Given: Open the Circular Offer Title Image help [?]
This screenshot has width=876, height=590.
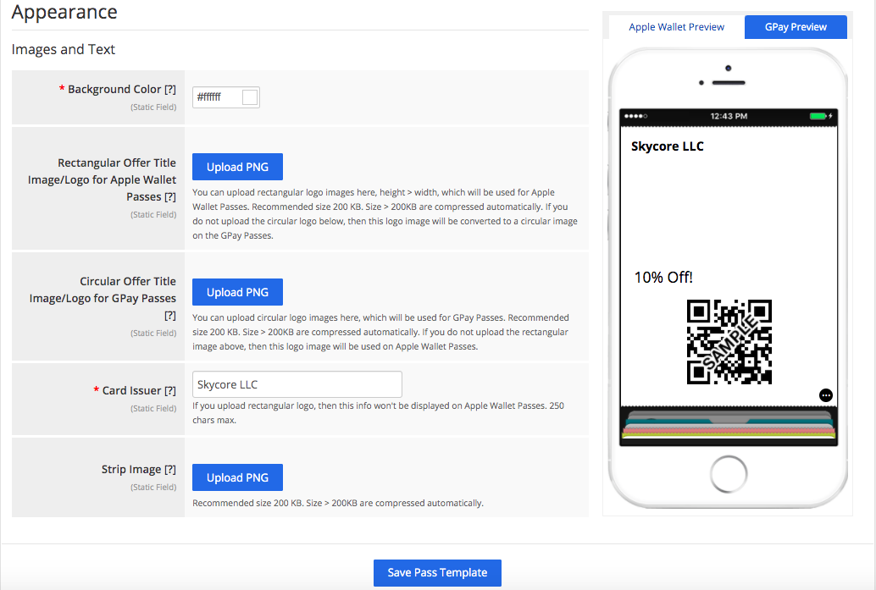Looking at the screenshot, I should pos(170,316).
